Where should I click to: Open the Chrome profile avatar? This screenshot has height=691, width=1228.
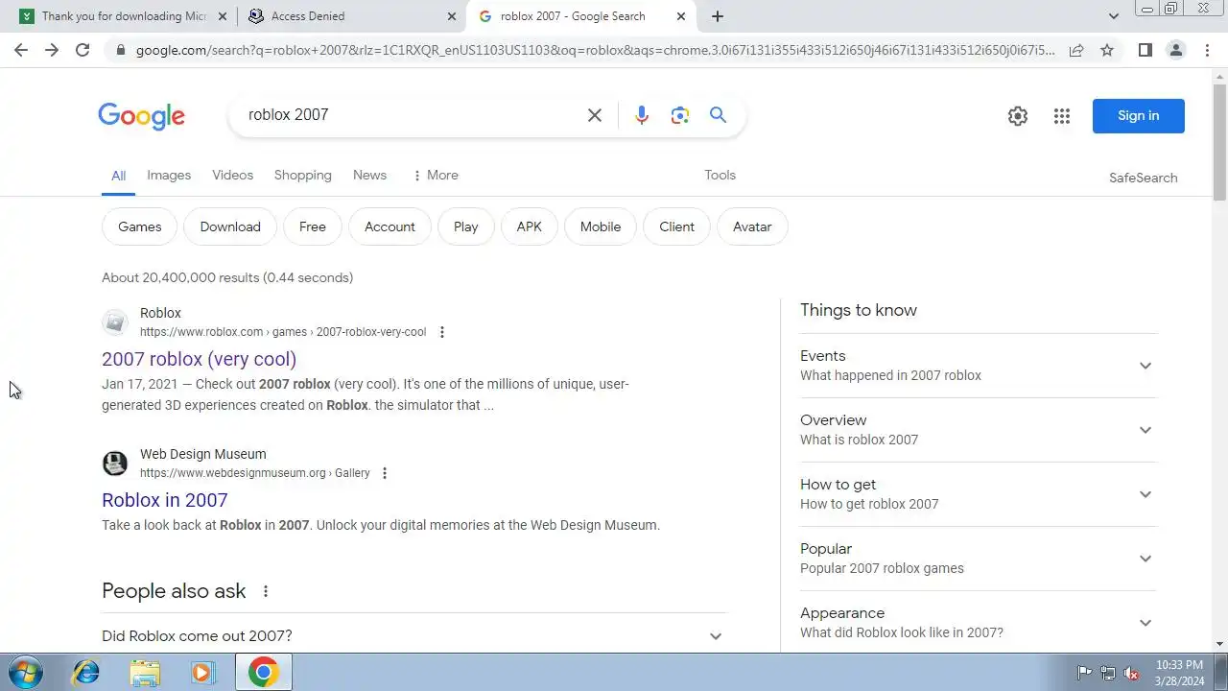[1175, 50]
